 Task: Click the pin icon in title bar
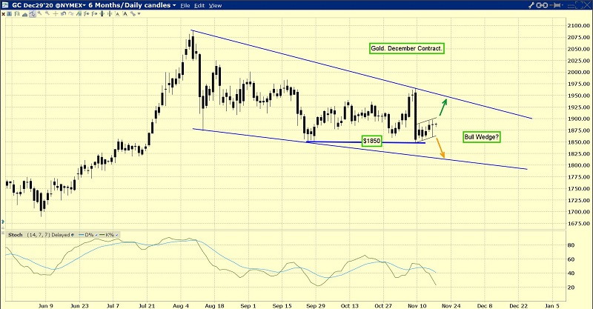pos(554,5)
